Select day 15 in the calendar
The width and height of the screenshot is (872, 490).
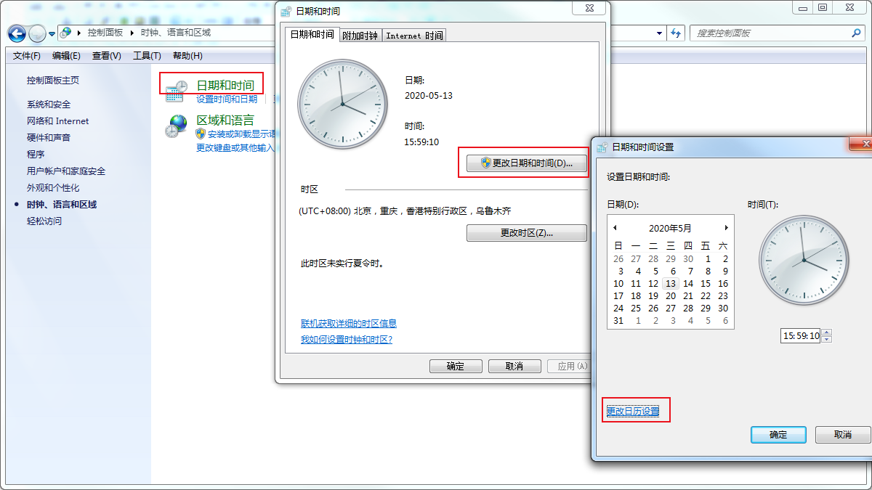(706, 284)
